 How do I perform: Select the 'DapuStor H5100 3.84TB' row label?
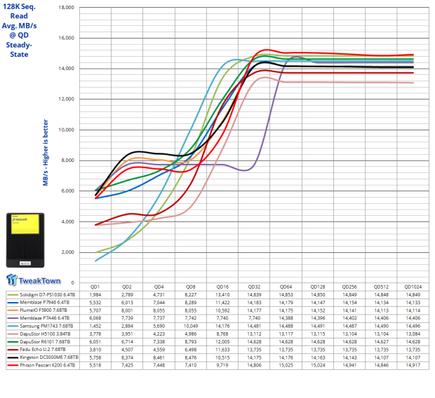(x=45, y=334)
